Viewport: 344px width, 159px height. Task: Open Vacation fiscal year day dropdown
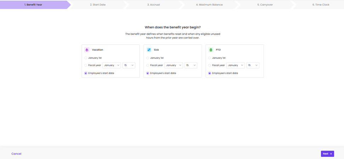tap(129, 65)
